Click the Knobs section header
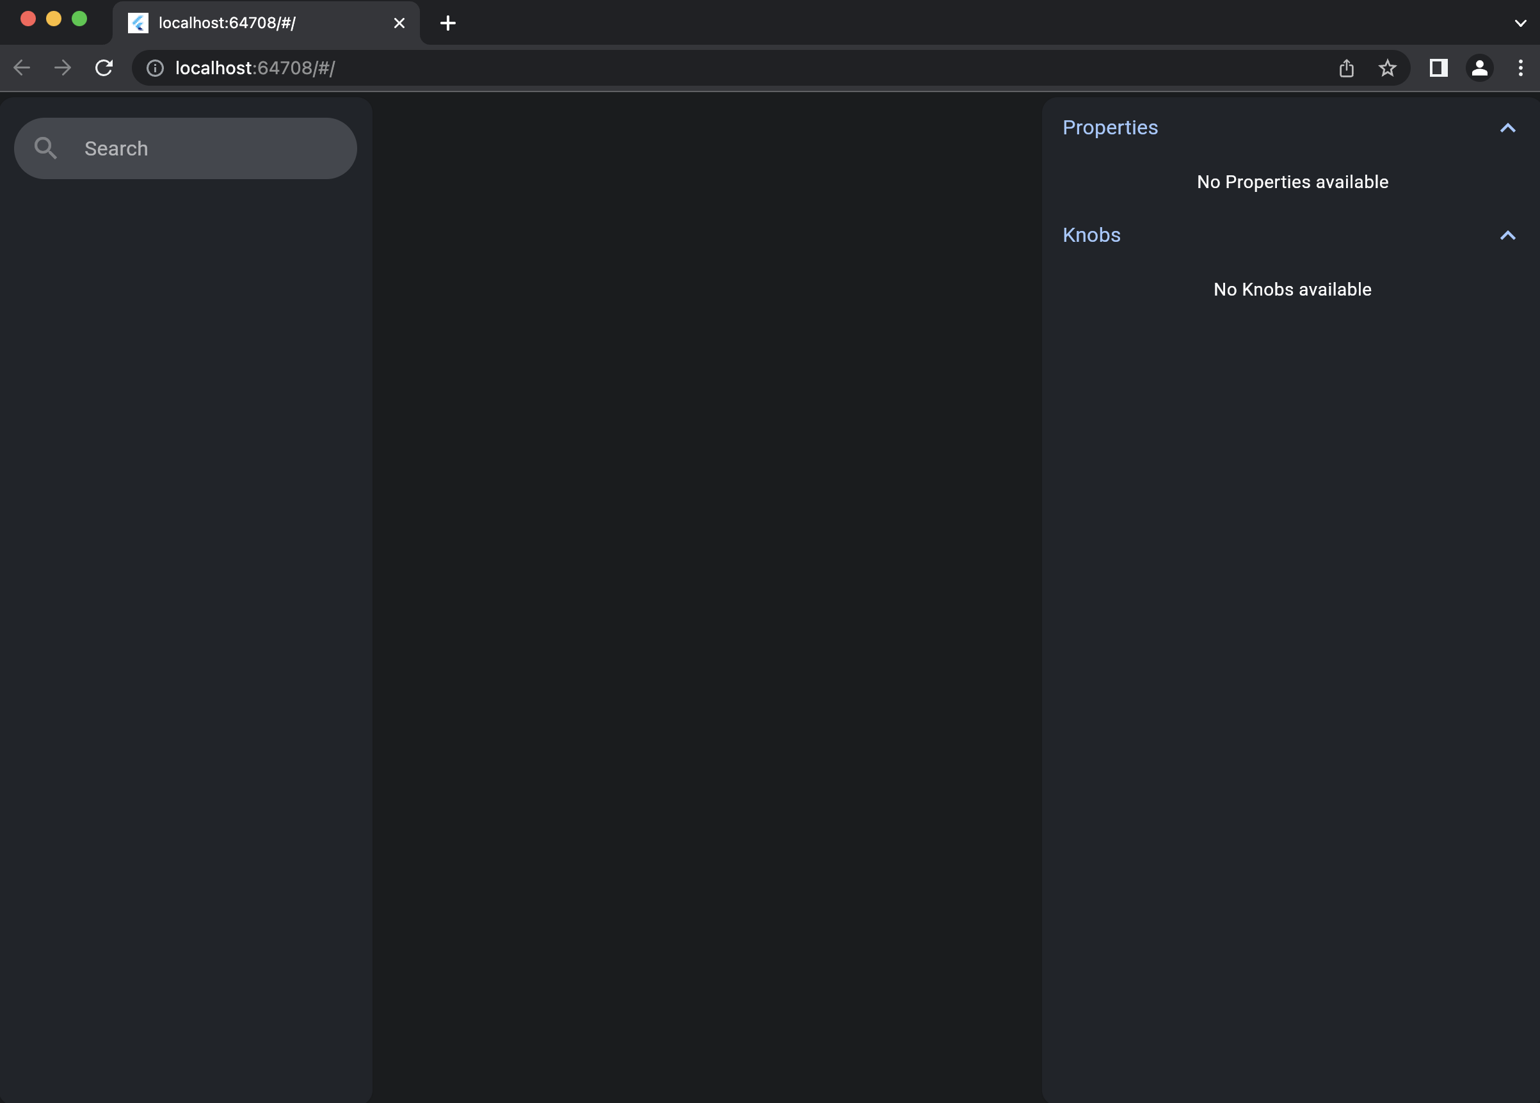 pos(1091,235)
